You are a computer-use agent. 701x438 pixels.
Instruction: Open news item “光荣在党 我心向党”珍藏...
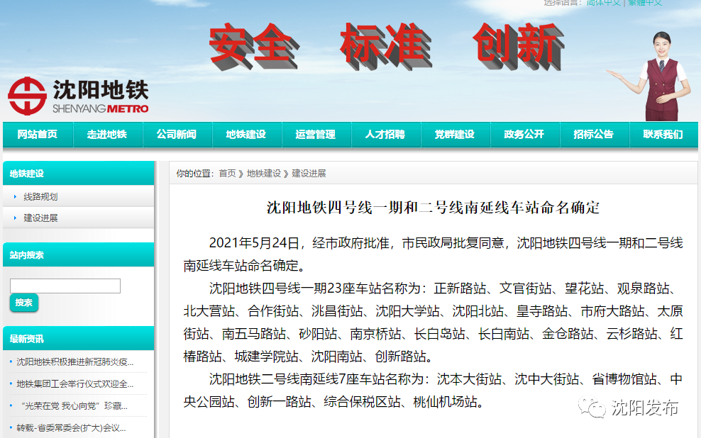click(x=74, y=406)
